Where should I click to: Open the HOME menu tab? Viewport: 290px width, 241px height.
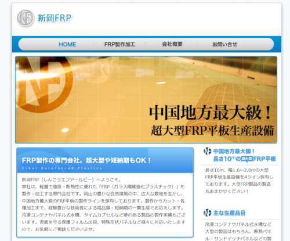[67, 44]
